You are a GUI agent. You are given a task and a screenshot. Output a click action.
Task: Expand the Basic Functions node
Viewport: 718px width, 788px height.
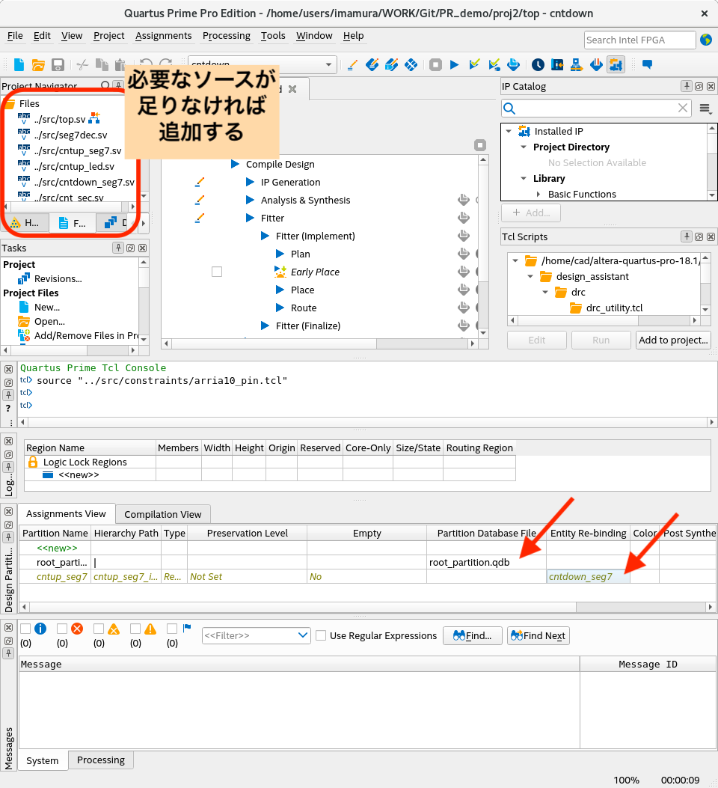click(538, 194)
